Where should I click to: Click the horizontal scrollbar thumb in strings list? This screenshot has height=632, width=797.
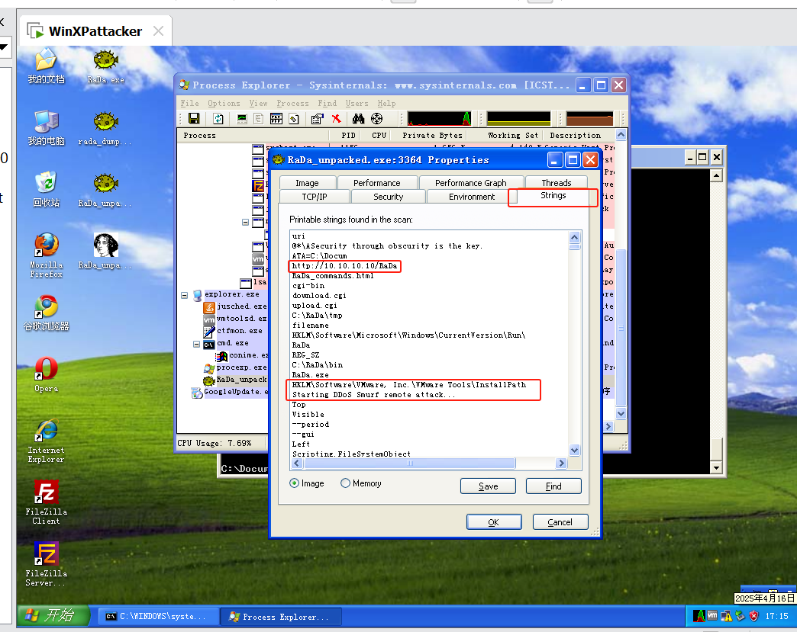tap(410, 463)
